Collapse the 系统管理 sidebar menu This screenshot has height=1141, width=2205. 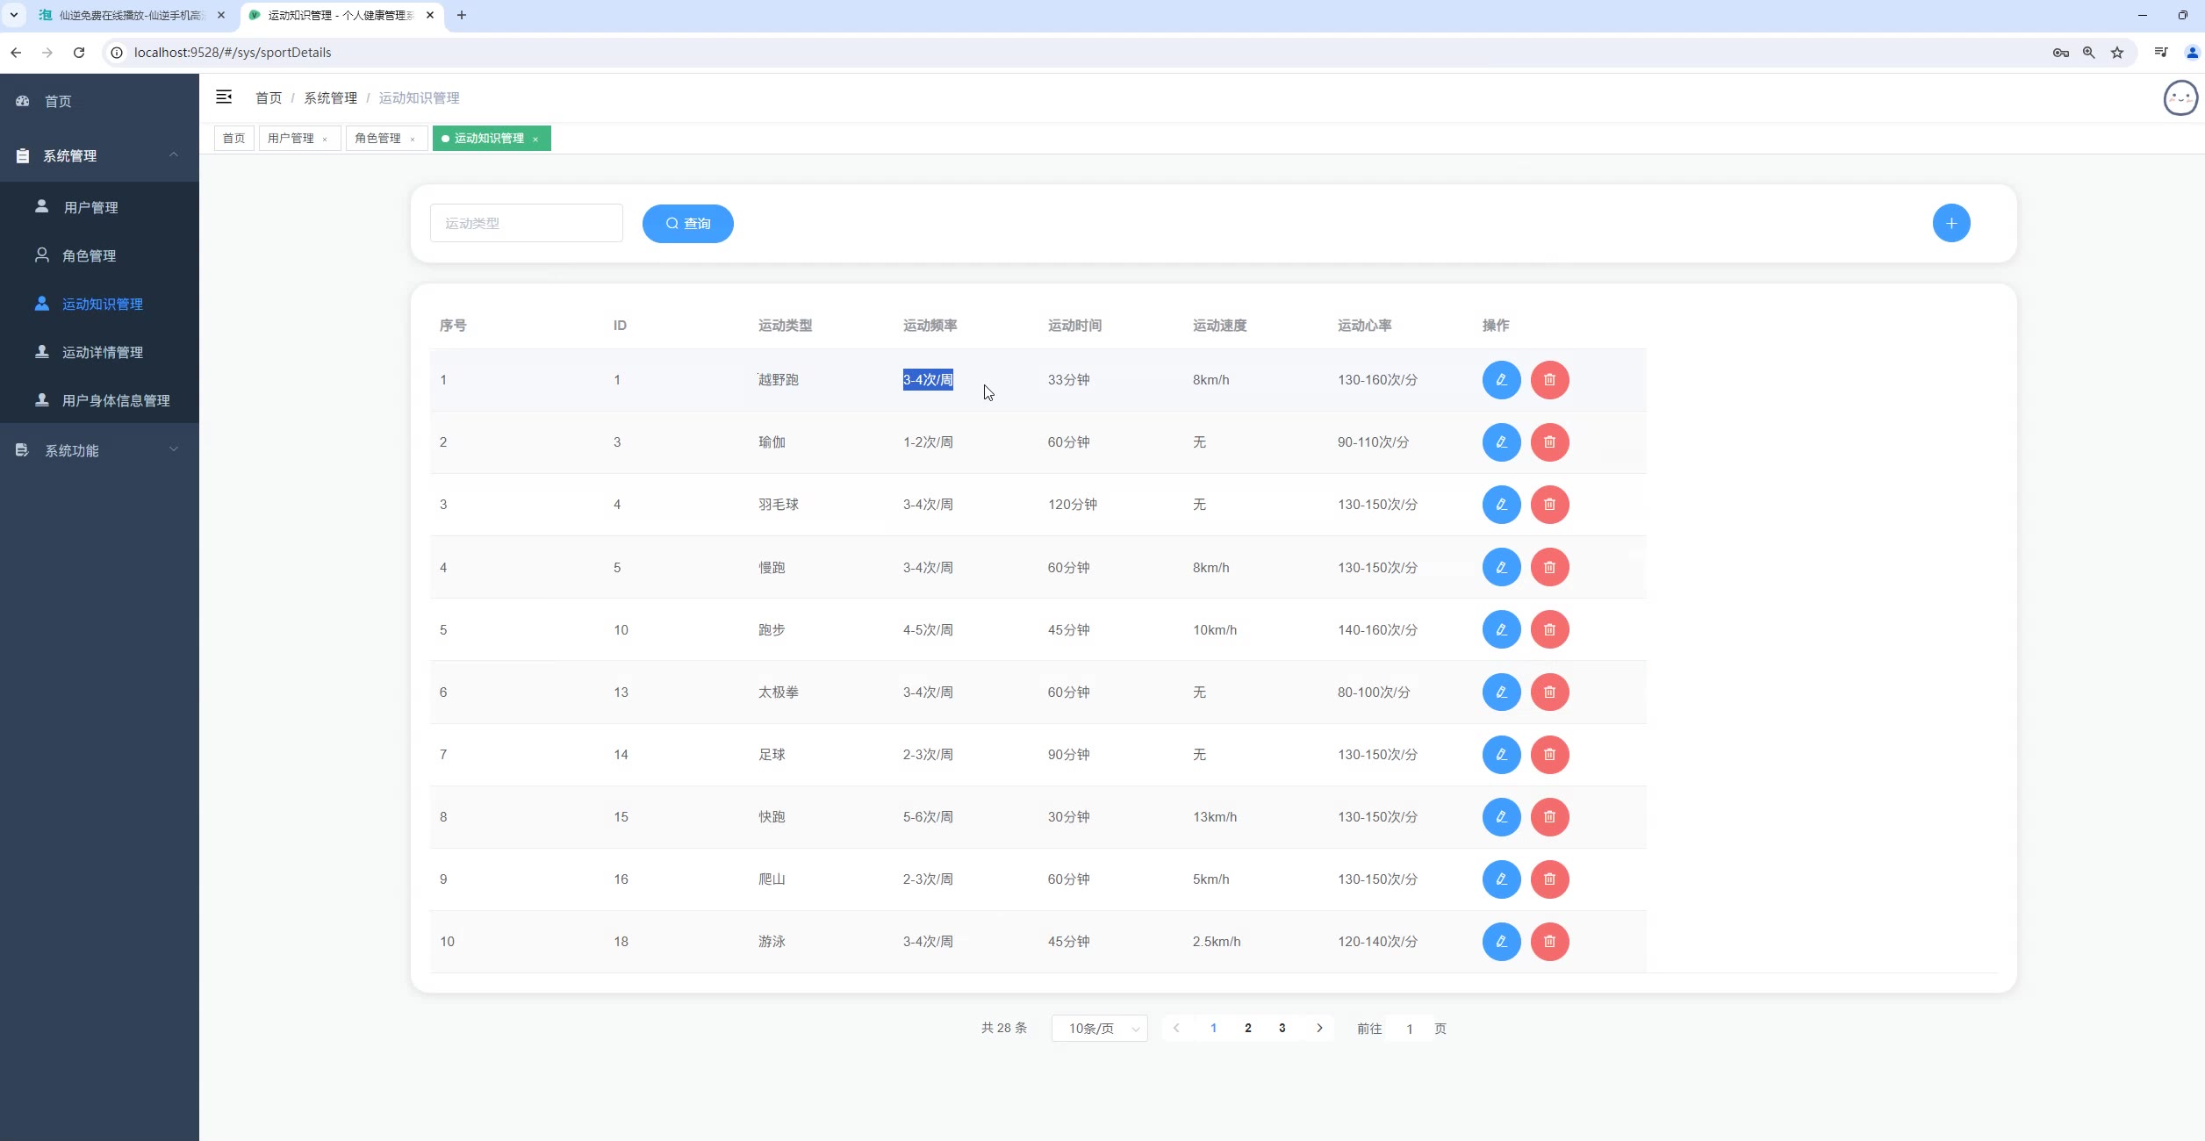tap(98, 156)
